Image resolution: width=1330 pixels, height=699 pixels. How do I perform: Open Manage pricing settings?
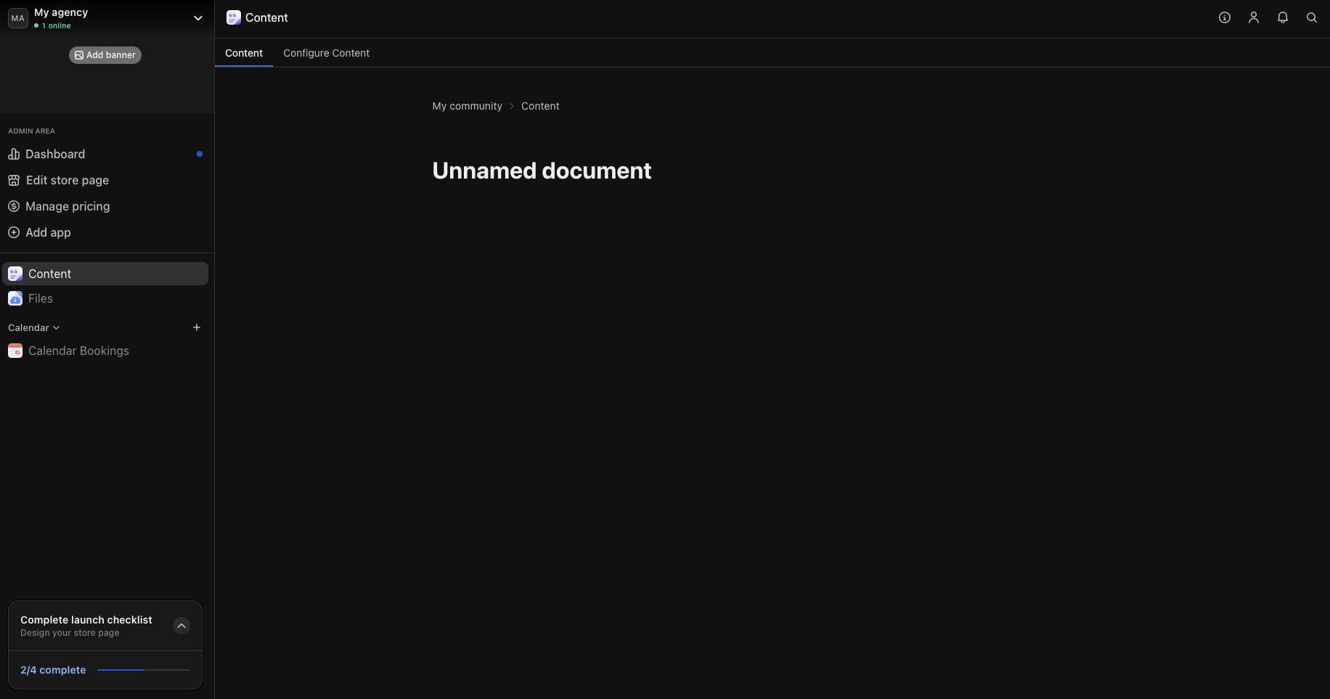tap(68, 206)
